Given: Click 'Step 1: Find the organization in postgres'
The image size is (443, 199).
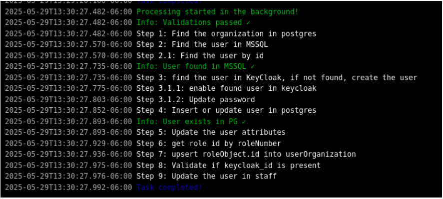Looking at the screenshot, I should (226, 33).
